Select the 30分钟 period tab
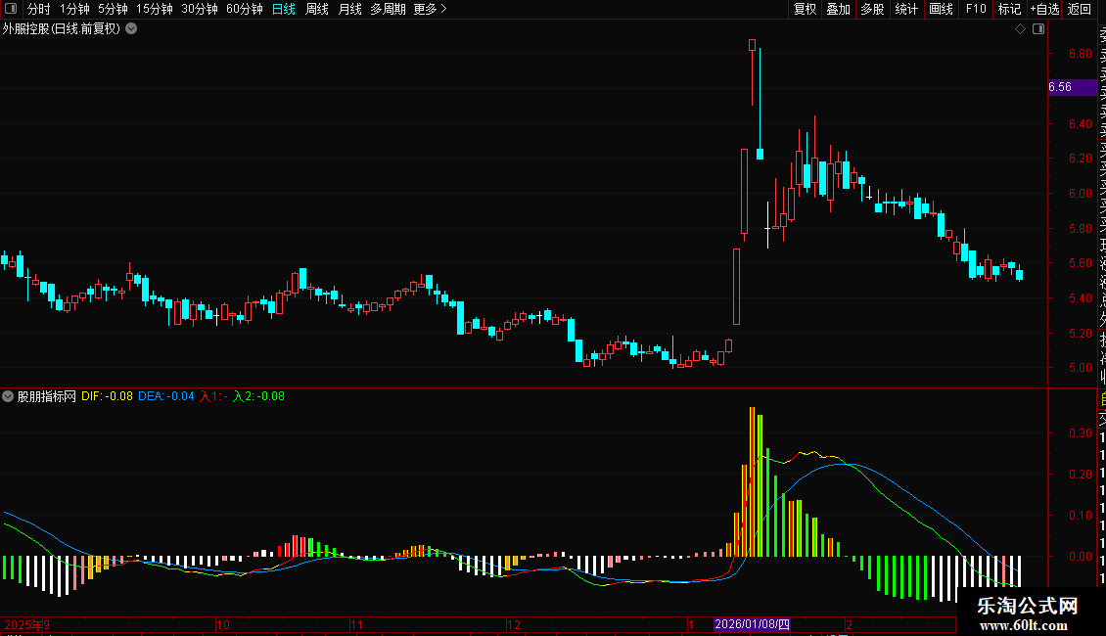Viewport: 1106px width, 636px height. (200, 9)
